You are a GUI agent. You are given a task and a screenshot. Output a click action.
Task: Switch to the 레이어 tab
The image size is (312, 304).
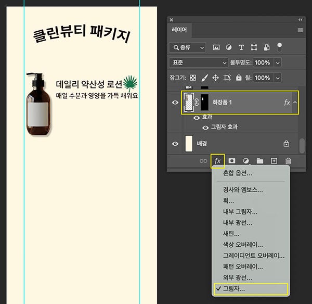(x=179, y=30)
